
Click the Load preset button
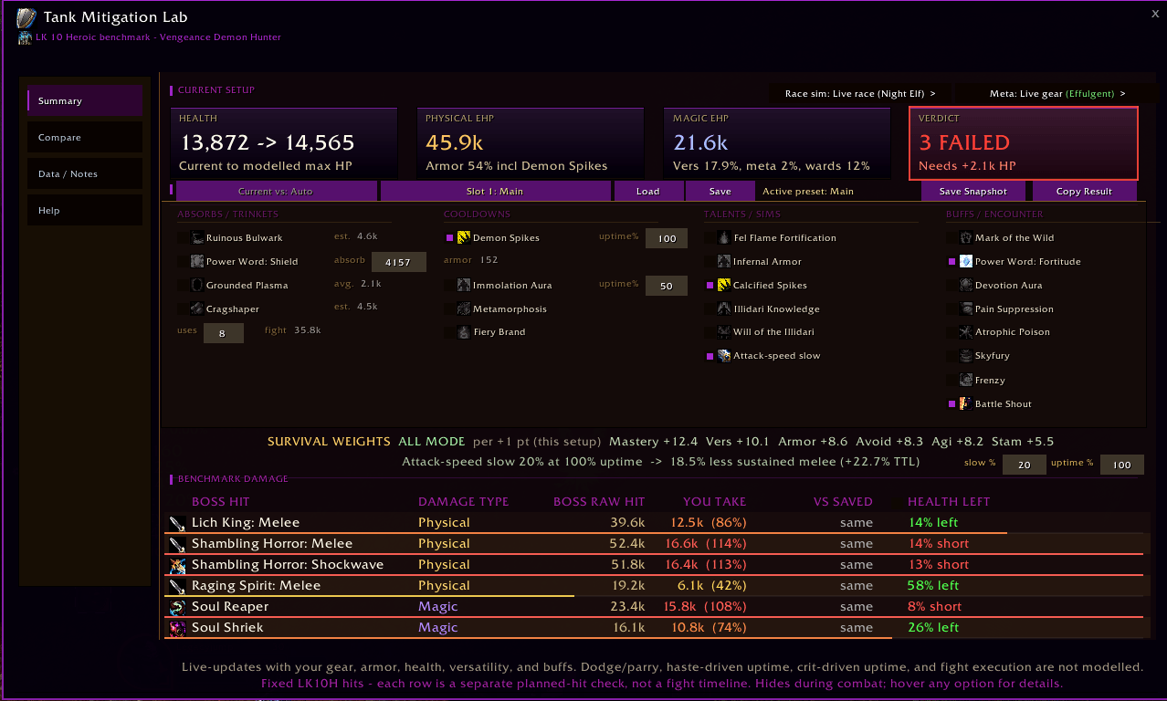[648, 191]
